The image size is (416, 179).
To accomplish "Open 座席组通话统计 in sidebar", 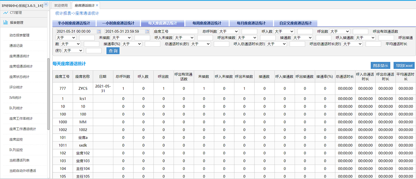I will coord(21,66).
